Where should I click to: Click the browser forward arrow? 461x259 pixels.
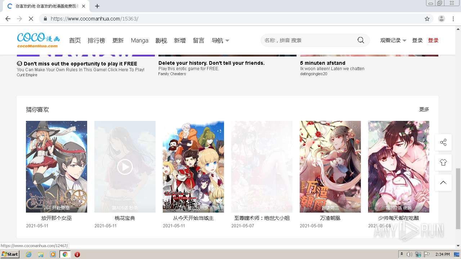pos(19,19)
